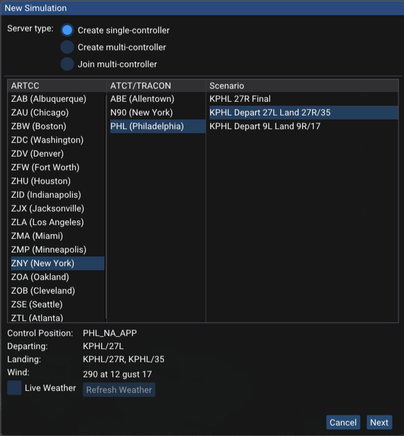Enable Live Weather
Image resolution: width=404 pixels, height=436 pixels.
14,388
